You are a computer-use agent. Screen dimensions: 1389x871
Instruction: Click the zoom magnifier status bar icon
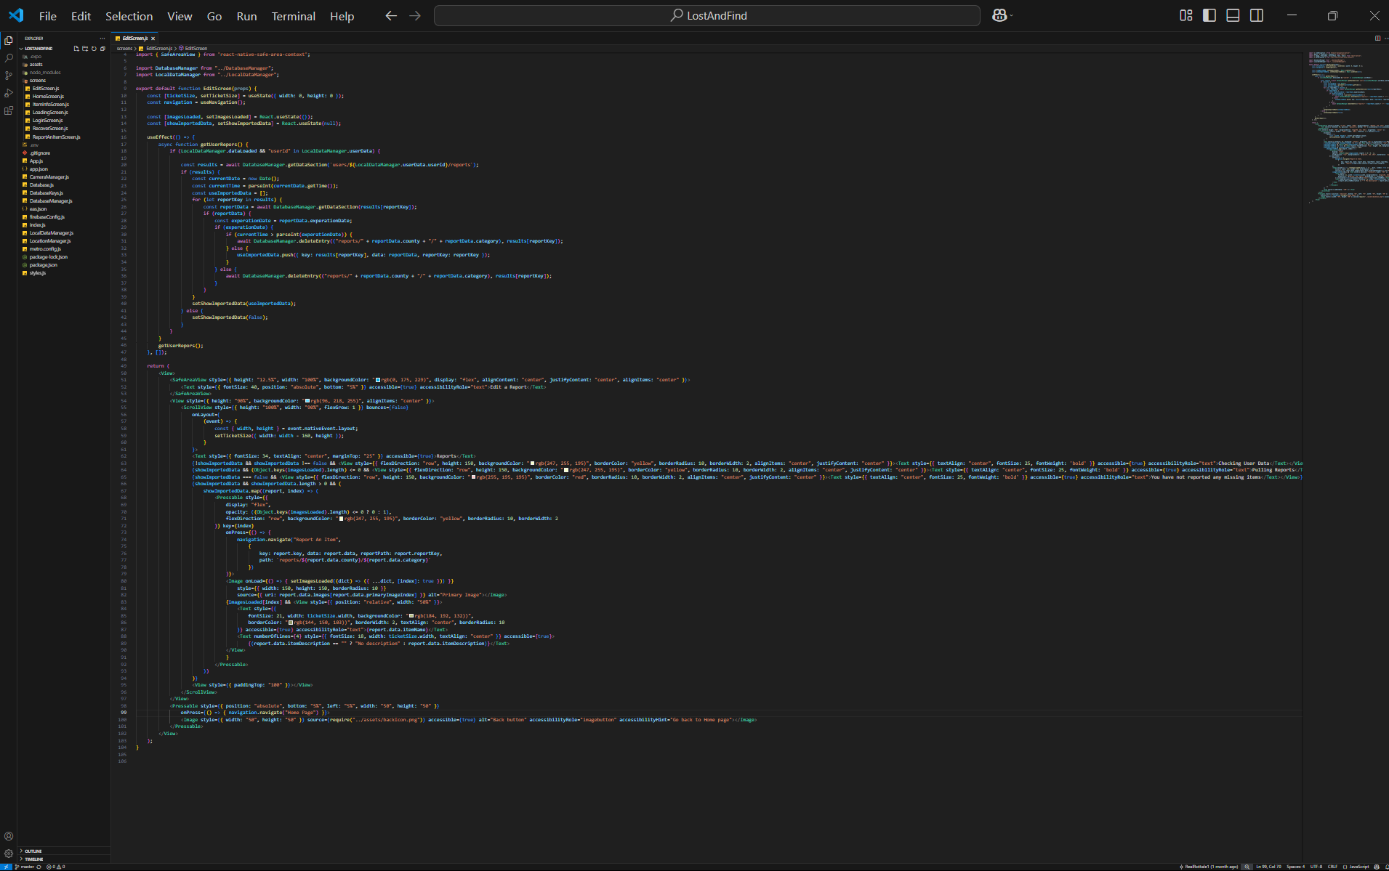(x=1247, y=867)
